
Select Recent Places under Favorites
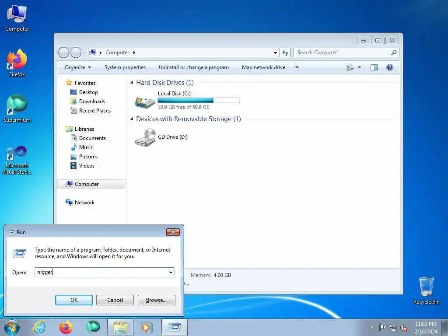[95, 111]
